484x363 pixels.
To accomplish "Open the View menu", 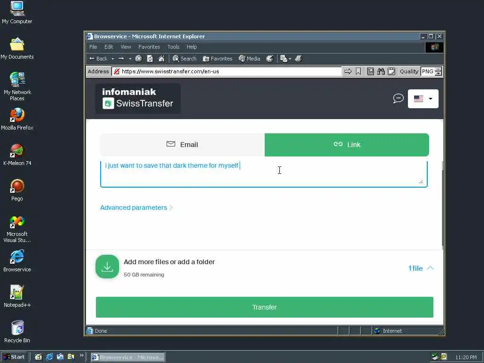I will [x=126, y=47].
